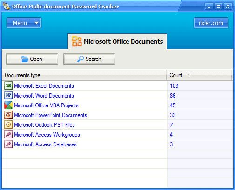Click the Access Databases key icon
Image resolution: width=235 pixels, height=190 pixels.
tap(8, 144)
